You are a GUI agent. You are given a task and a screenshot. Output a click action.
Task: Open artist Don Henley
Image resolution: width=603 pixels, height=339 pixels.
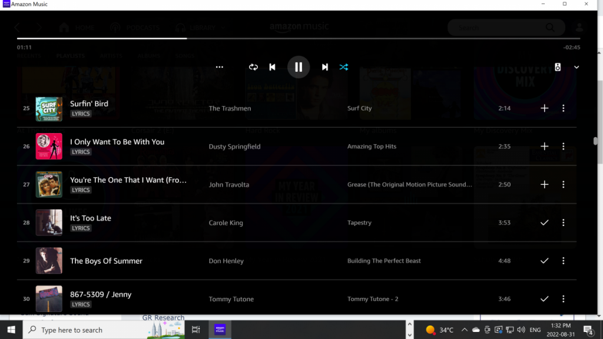tap(226, 261)
